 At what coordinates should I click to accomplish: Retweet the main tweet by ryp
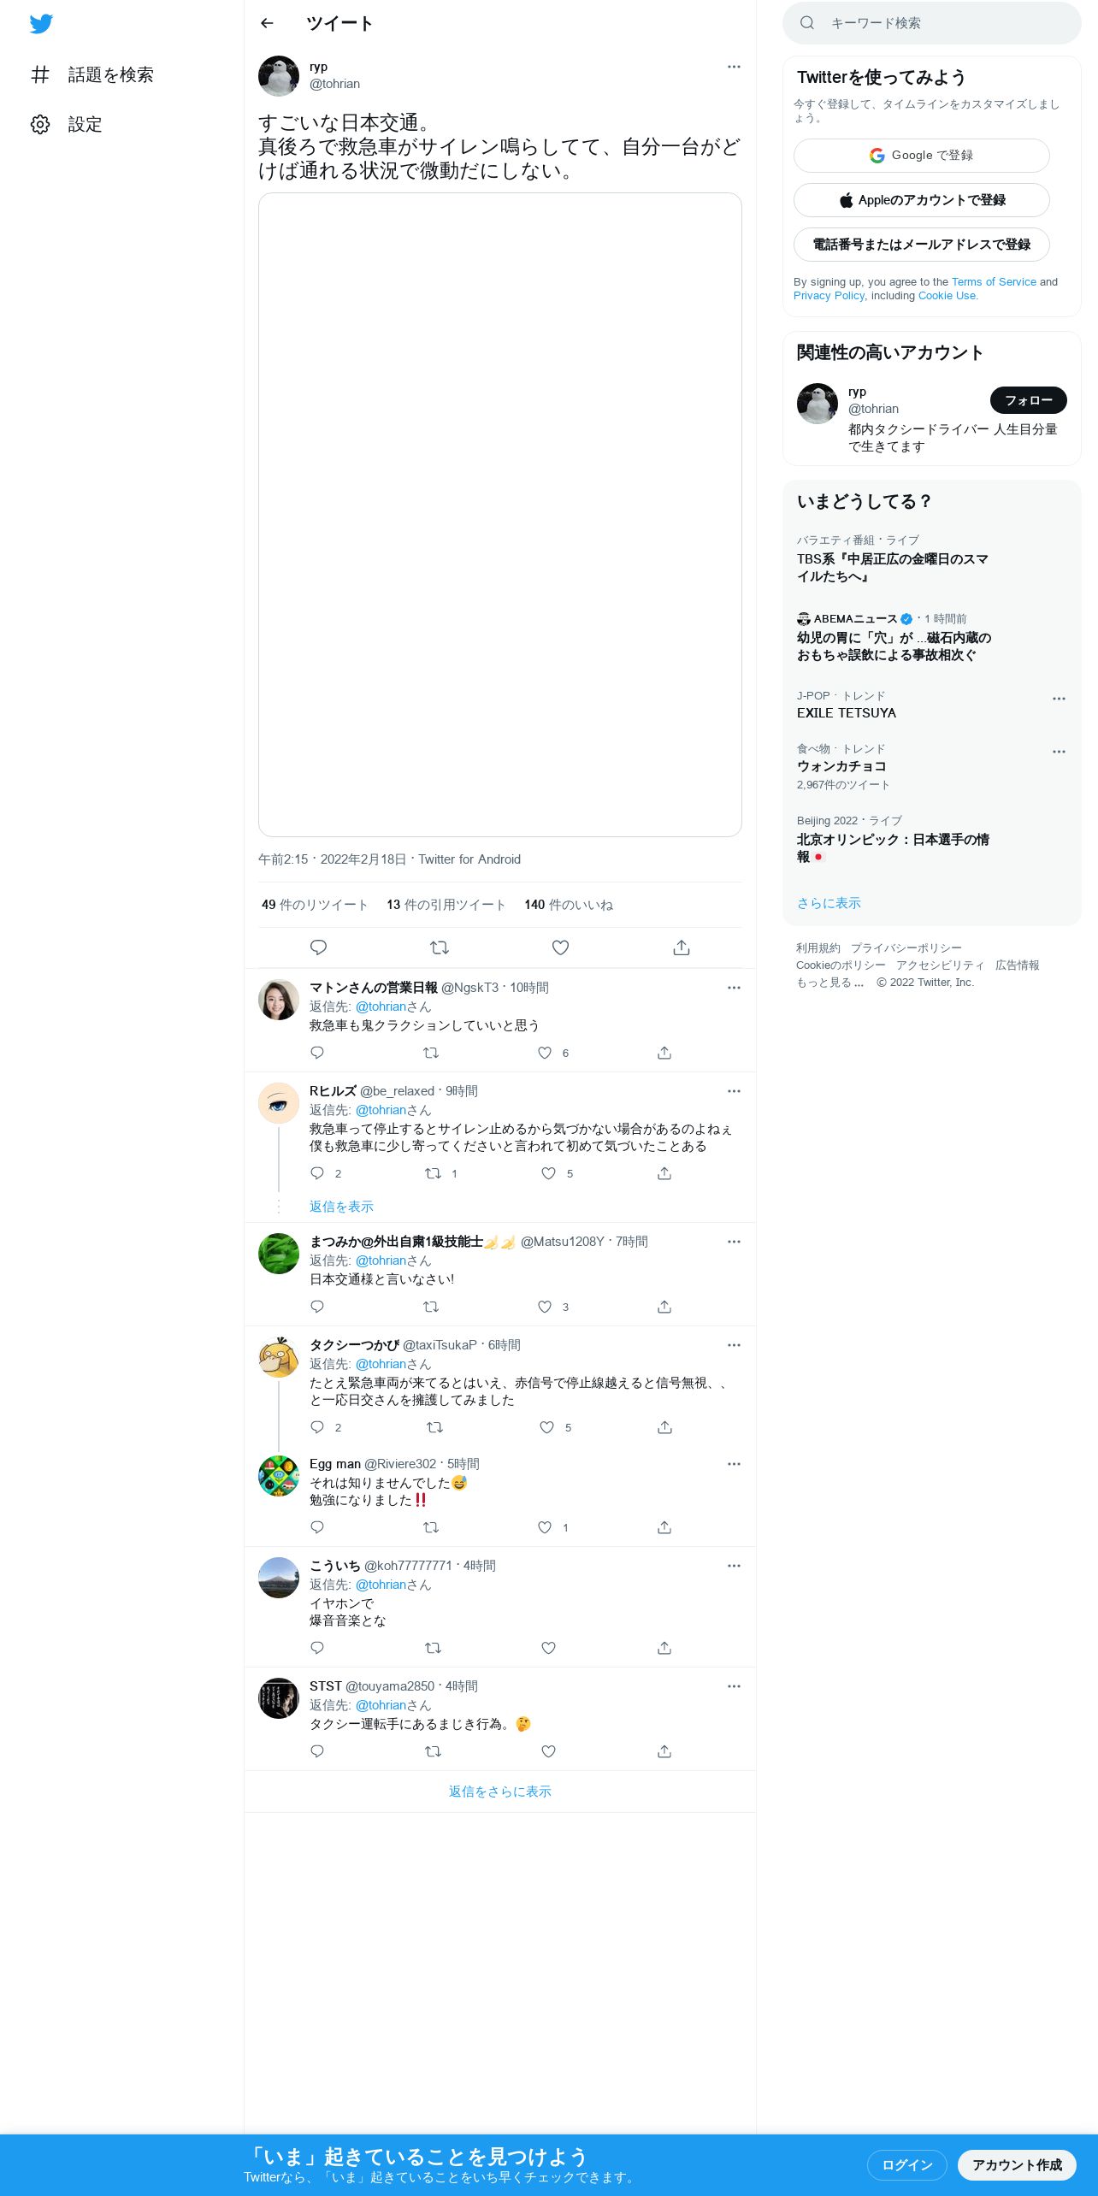pos(440,947)
